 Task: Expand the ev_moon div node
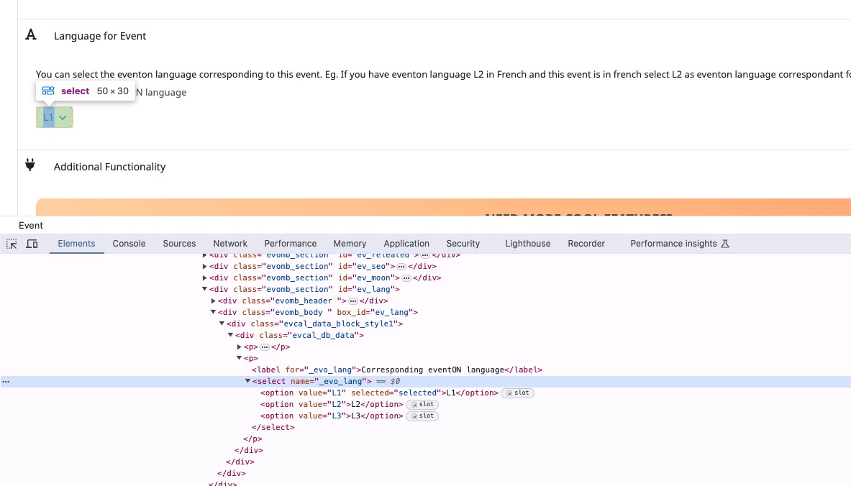204,278
